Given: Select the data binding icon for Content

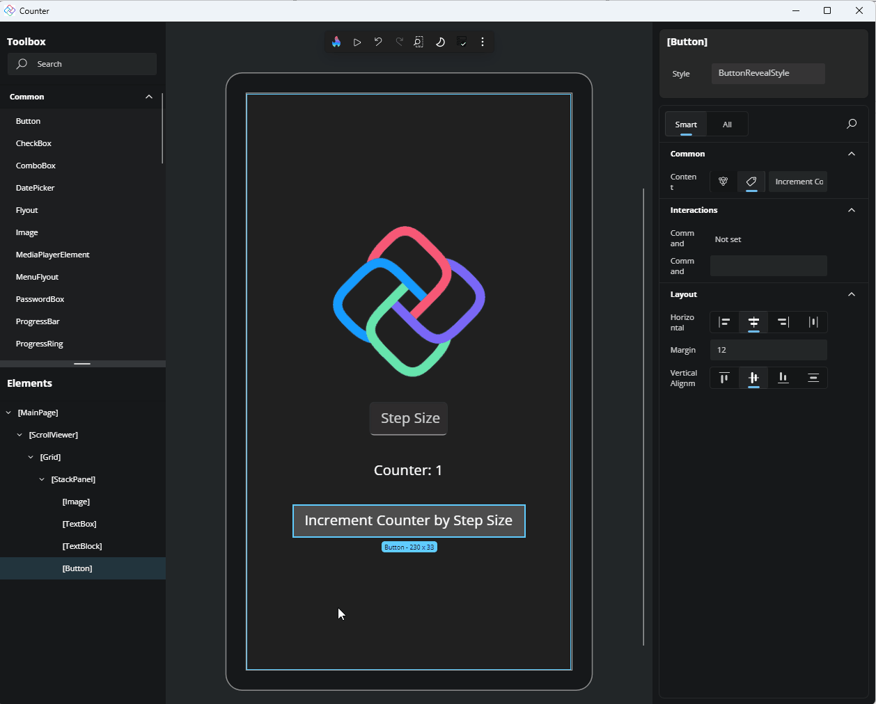Looking at the screenshot, I should coord(722,181).
